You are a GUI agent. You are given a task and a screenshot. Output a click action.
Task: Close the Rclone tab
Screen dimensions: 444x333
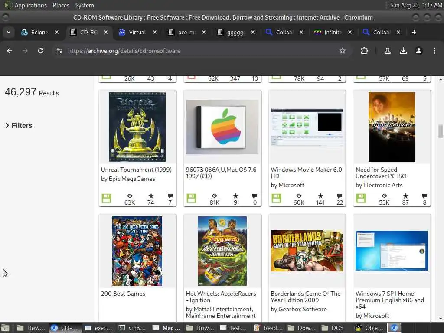pyautogui.click(x=57, y=32)
